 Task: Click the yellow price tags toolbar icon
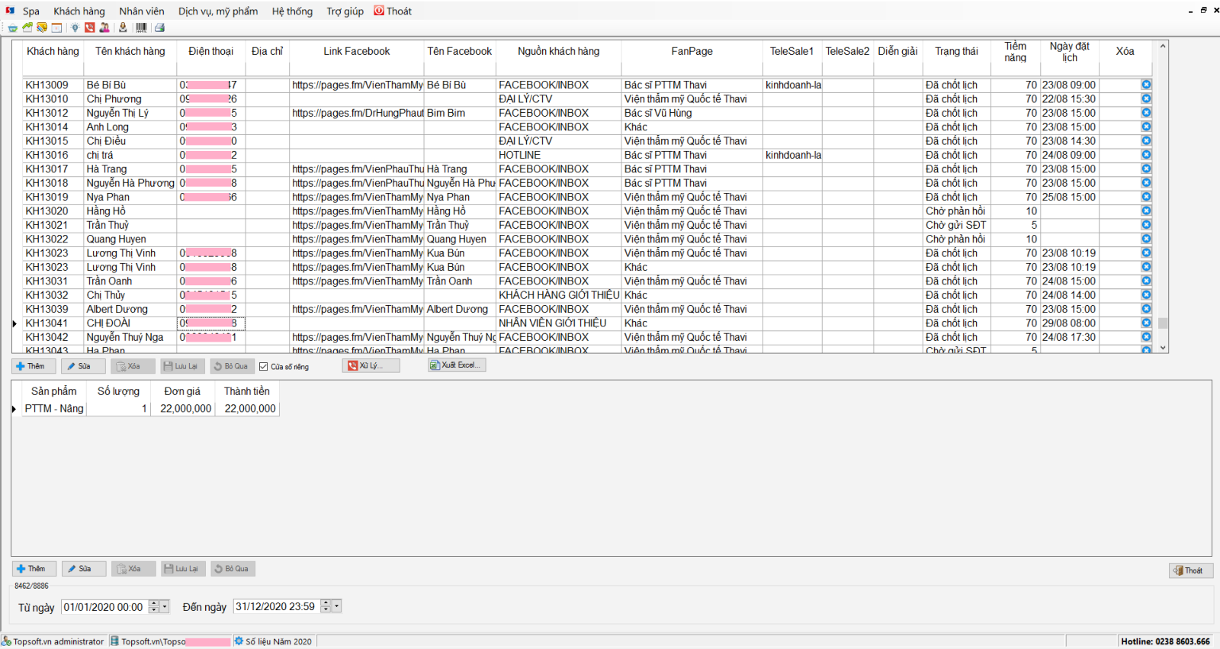click(x=42, y=27)
